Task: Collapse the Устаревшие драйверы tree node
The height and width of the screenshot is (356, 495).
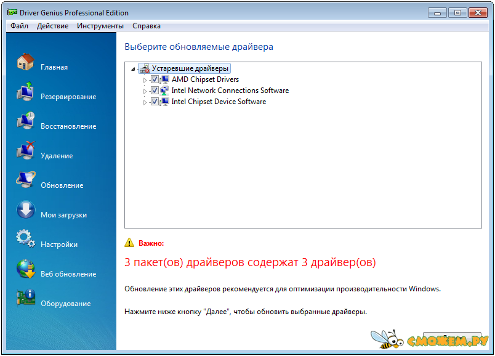Action: (x=133, y=69)
